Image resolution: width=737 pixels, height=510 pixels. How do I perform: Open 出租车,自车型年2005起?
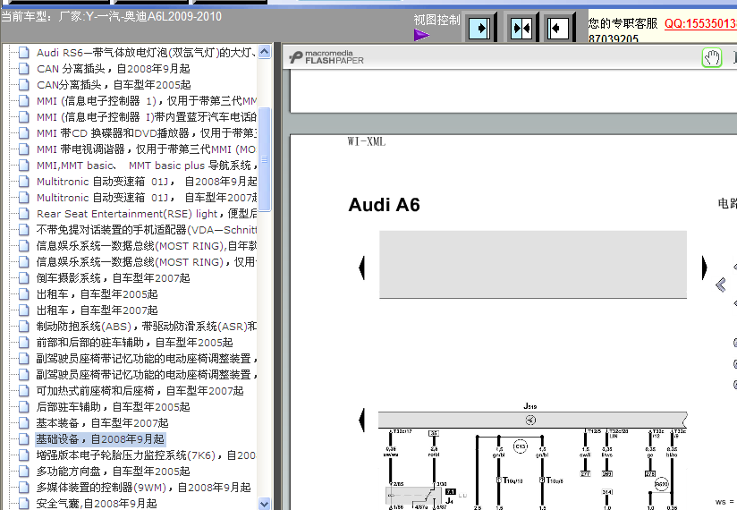pos(97,294)
